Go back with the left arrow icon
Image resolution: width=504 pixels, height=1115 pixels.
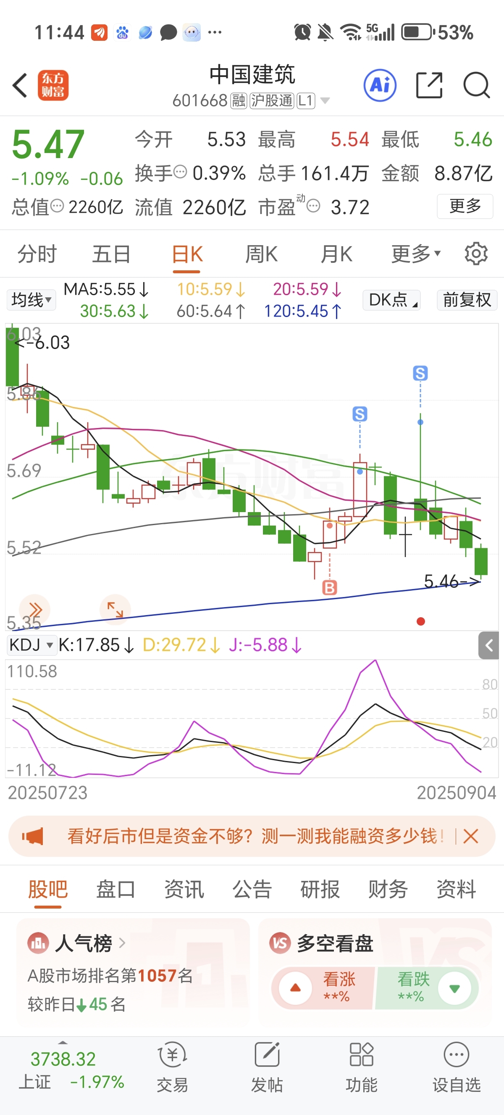point(20,85)
